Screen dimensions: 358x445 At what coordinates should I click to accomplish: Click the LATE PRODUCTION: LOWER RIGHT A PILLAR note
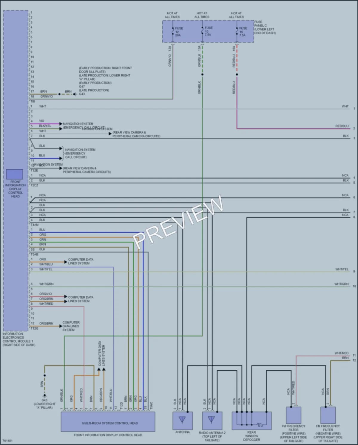(105, 77)
